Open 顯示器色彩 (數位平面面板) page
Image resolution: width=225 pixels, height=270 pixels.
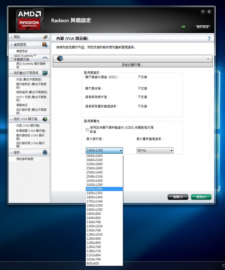click(31, 86)
